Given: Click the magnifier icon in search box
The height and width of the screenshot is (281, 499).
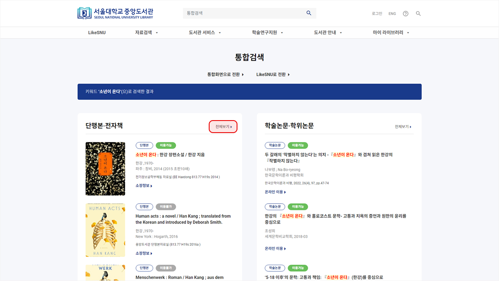Looking at the screenshot, I should click(309, 13).
